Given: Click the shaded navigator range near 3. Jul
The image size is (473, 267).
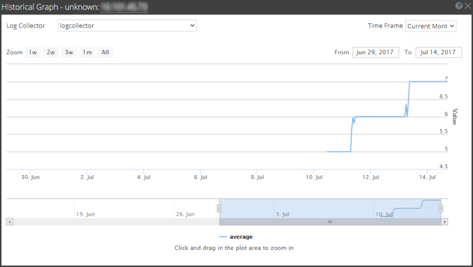Looking at the screenshot, I should (x=284, y=208).
